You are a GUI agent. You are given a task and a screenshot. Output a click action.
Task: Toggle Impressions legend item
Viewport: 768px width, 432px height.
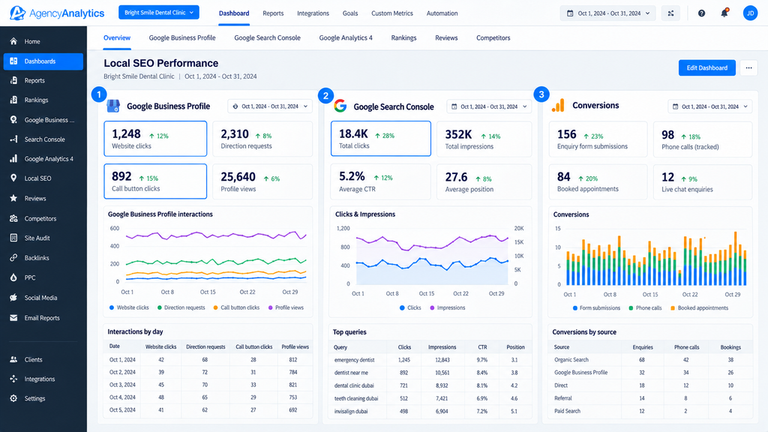[x=448, y=307]
